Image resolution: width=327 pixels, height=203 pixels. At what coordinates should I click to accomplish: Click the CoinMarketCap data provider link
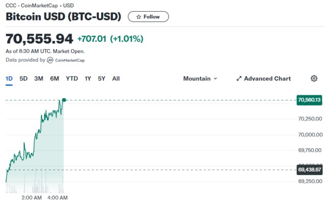pyautogui.click(x=66, y=60)
